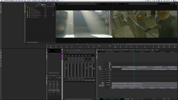Open the Windows menu

coord(44,1)
